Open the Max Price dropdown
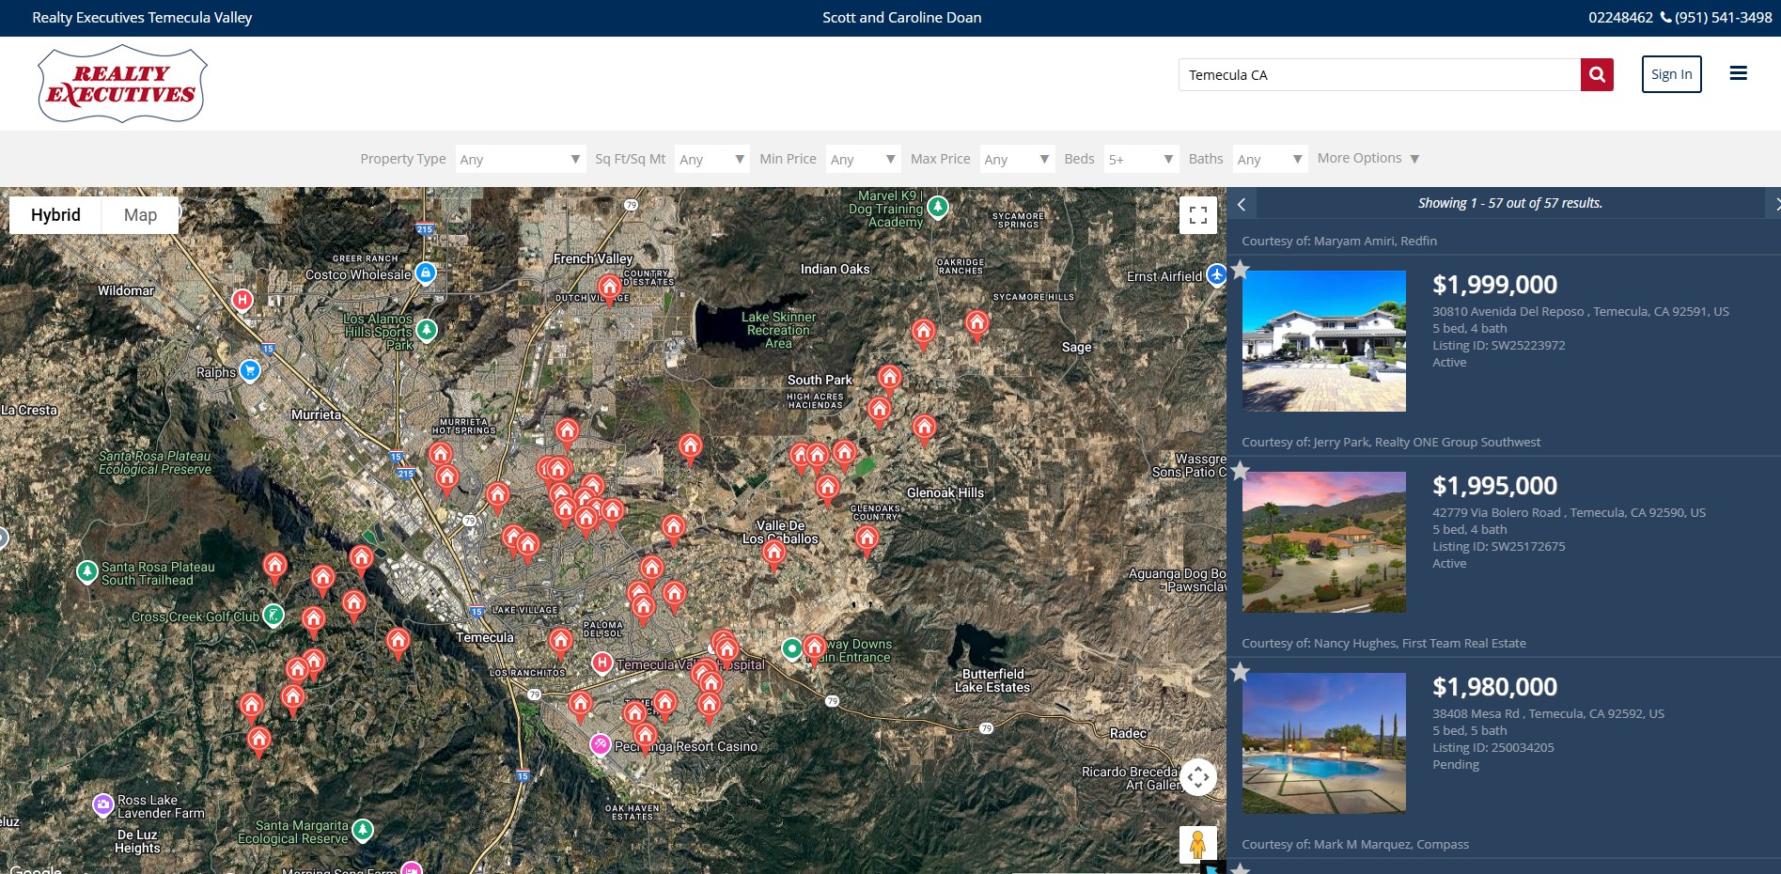This screenshot has height=874, width=1781. tap(1017, 160)
